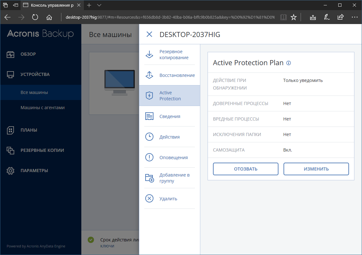Open Оповещения alerts

(174, 157)
